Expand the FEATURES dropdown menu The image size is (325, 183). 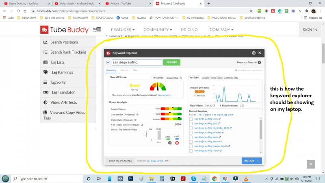pos(123,30)
